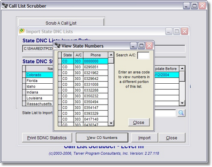Click the row selector beside Florida
The image size is (212, 167).
[24, 81]
